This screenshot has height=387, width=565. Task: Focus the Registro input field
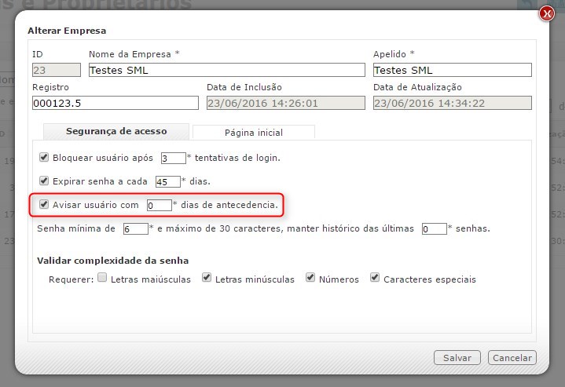(116, 103)
